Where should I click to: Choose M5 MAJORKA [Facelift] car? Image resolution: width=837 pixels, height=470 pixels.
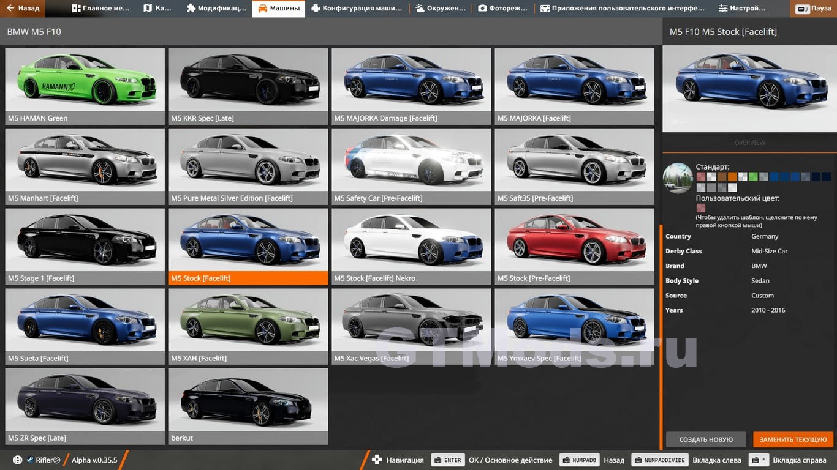tap(575, 86)
